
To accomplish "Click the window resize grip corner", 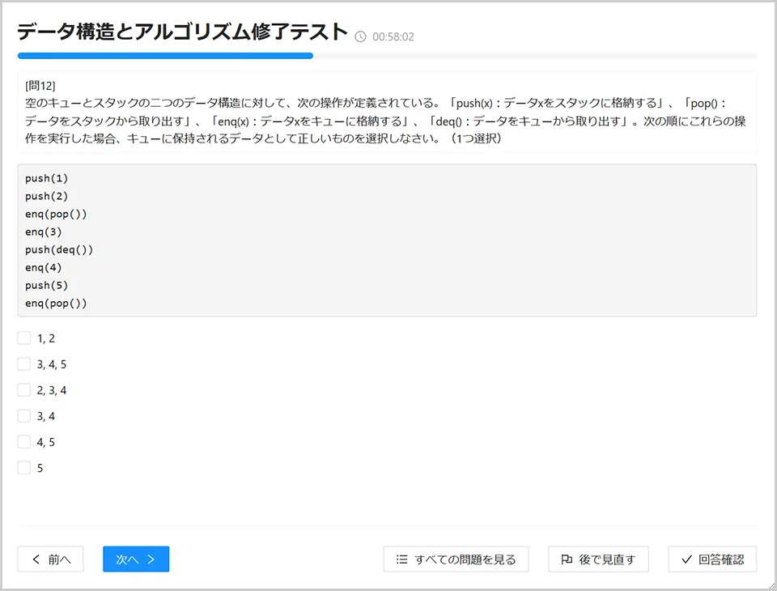I will [x=771, y=585].
